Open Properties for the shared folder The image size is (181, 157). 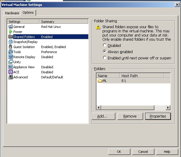point(158,116)
